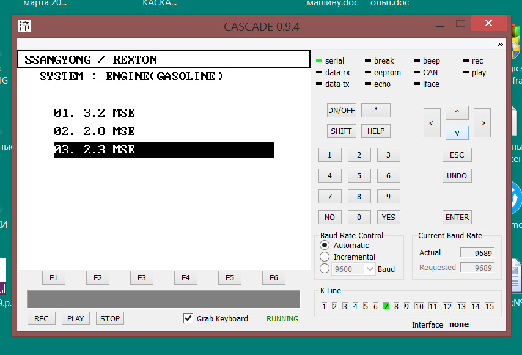This screenshot has height=355, width=522.
Task: Click the Actual baud rate field
Action: coord(477,253)
